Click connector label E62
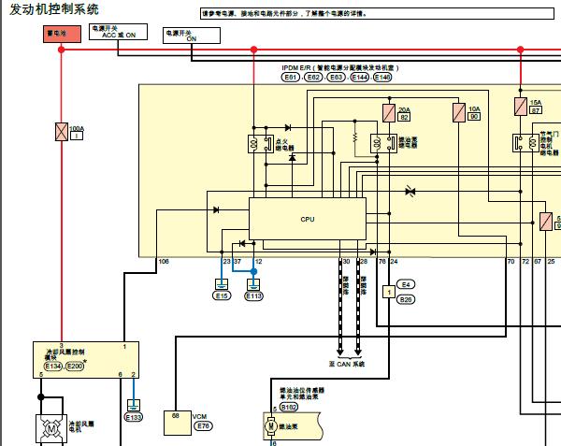The image size is (561, 446). click(x=313, y=78)
